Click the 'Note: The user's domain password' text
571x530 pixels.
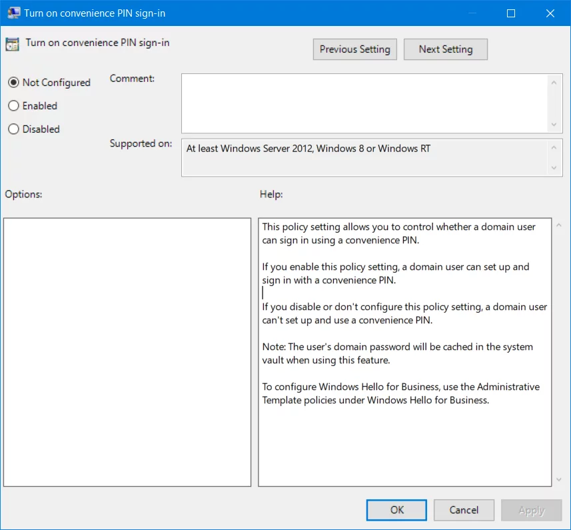(x=397, y=353)
